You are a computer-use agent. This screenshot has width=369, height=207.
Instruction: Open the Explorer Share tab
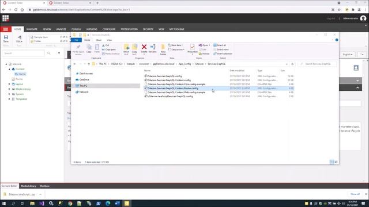tap(99, 40)
